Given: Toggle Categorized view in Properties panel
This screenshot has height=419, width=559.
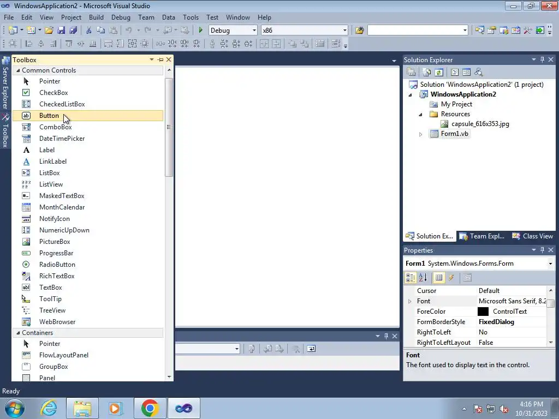Looking at the screenshot, I should (411, 278).
